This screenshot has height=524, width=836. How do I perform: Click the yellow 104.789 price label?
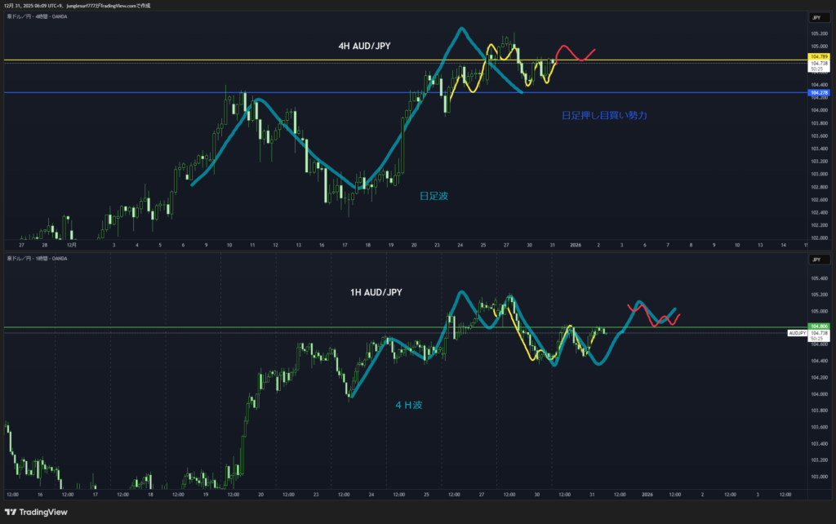click(818, 56)
